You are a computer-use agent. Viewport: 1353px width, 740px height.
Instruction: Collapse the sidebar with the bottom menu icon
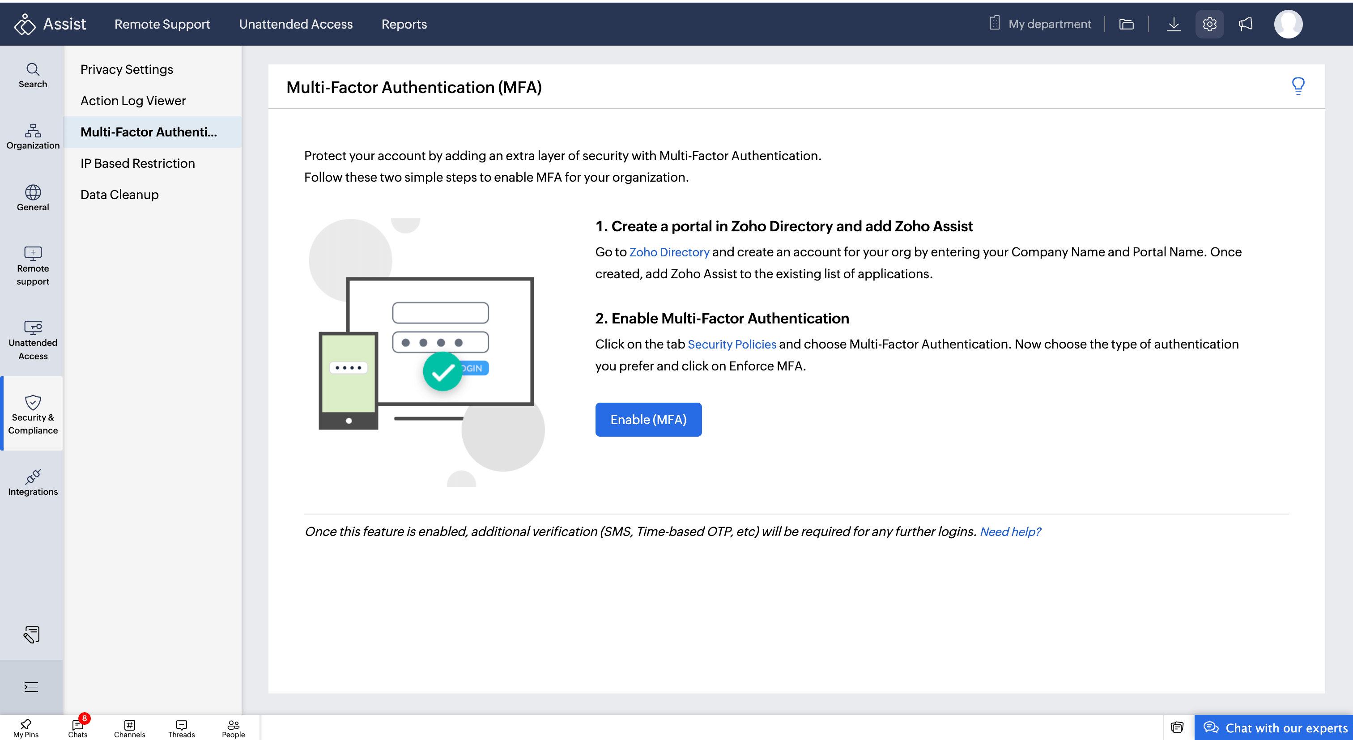[x=31, y=686]
